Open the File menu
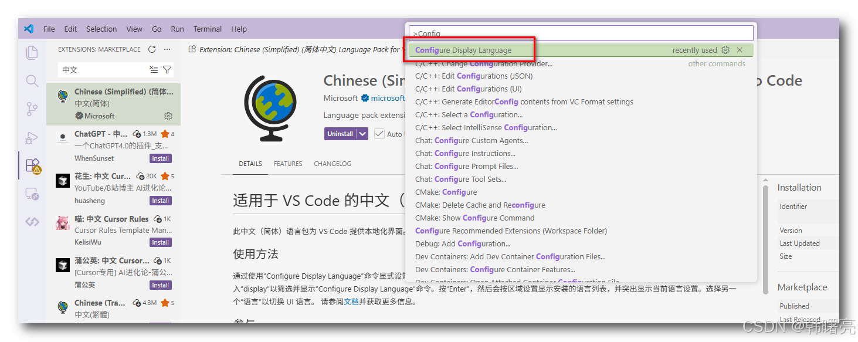858x342 pixels. 49,29
